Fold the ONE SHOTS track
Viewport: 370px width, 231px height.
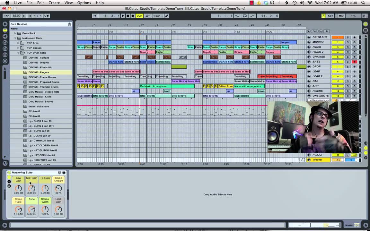click(x=309, y=96)
